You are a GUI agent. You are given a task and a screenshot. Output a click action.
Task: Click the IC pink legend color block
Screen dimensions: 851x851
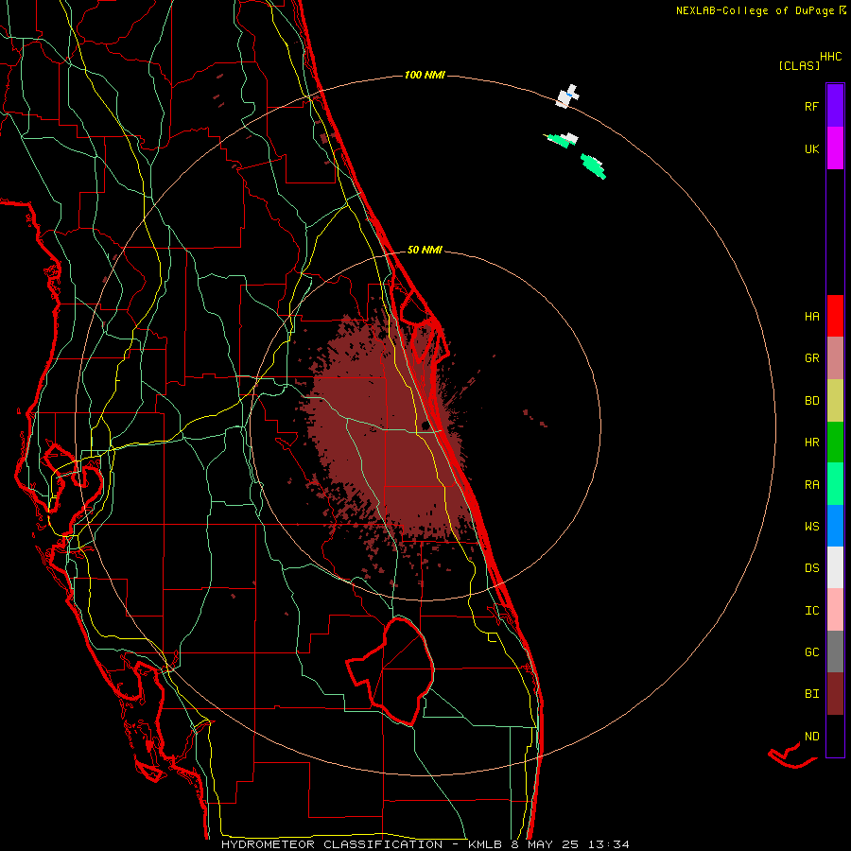(x=835, y=610)
